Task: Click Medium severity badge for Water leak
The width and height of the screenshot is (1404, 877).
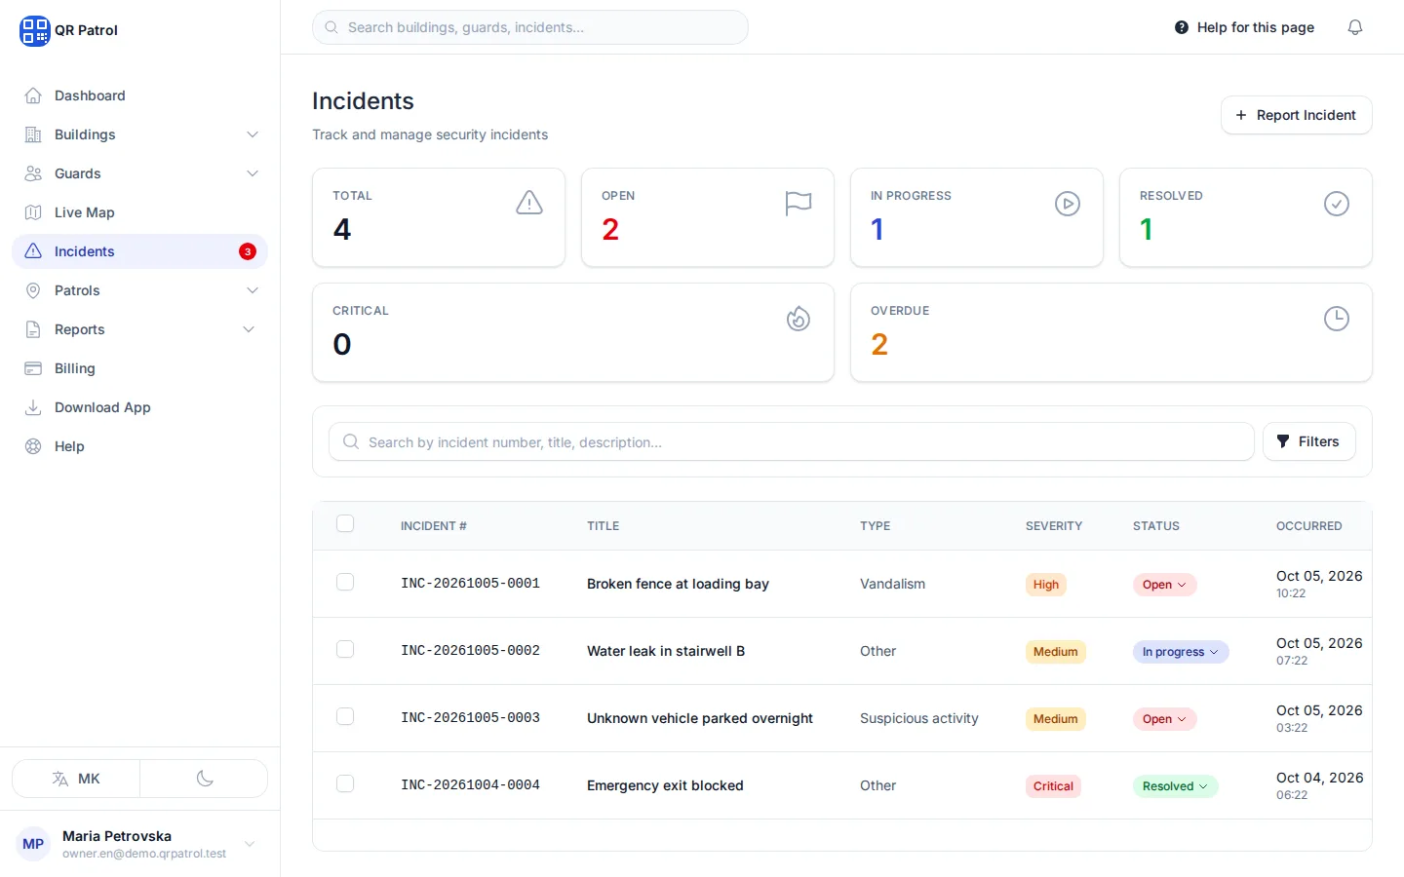Action: 1056,652
